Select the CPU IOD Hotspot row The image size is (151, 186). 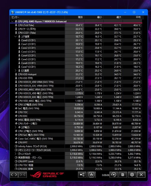point(76,74)
